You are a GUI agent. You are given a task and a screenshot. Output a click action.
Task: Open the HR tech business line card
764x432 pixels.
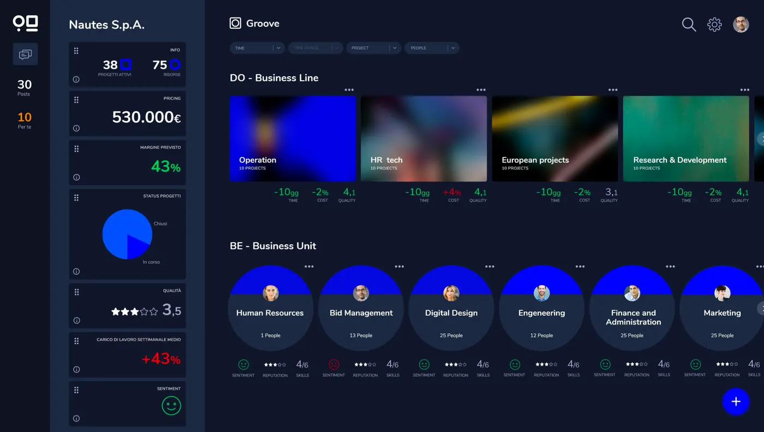(x=424, y=139)
